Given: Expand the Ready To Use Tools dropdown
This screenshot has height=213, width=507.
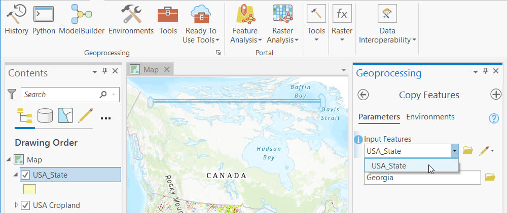Looking at the screenshot, I should click(218, 40).
